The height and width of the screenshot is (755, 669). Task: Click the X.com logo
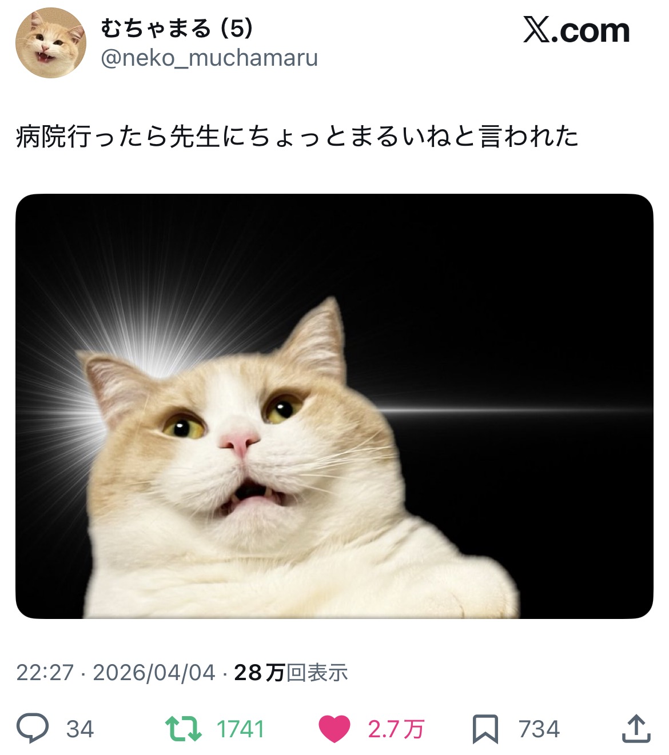click(x=576, y=30)
